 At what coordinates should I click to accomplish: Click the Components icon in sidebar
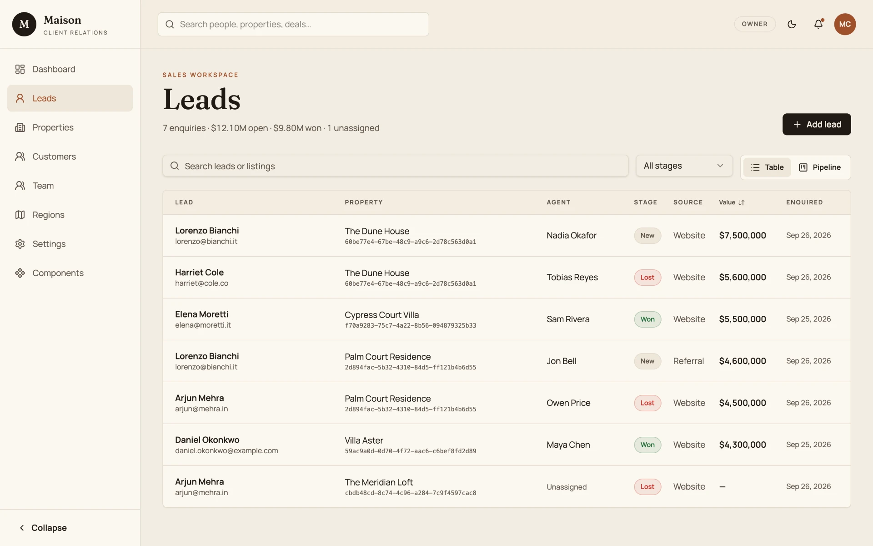20,273
